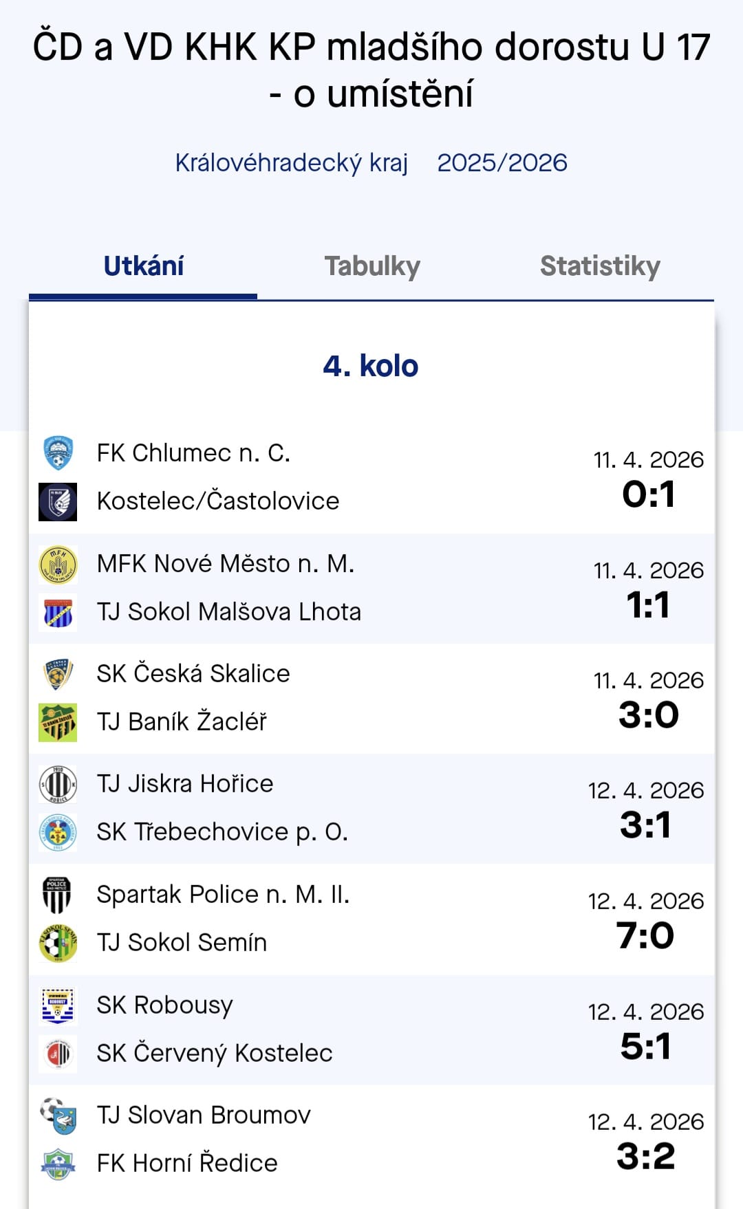Click TJ Baník Žacléř green logo
Screen dimensions: 743x1209
[x=58, y=722]
